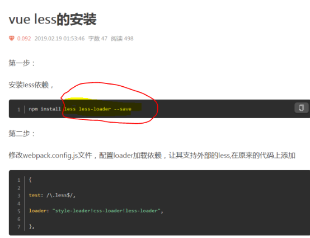Click the npm install text in code
Image resolution: width=310 pixels, height=238 pixels.
(45, 109)
